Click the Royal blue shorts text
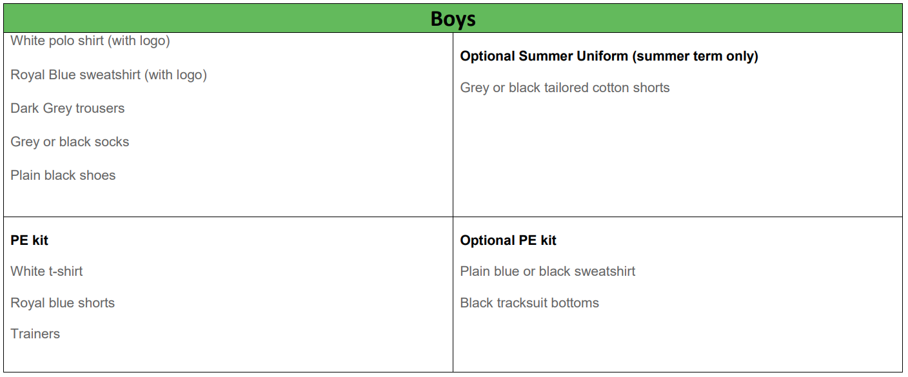Screen dimensions: 908x377 click(x=63, y=303)
